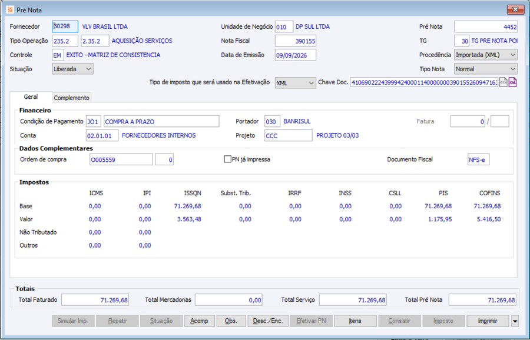Open the CCe document icon beside Chave Doc.
The height and width of the screenshot is (340, 530).
[x=503, y=82]
